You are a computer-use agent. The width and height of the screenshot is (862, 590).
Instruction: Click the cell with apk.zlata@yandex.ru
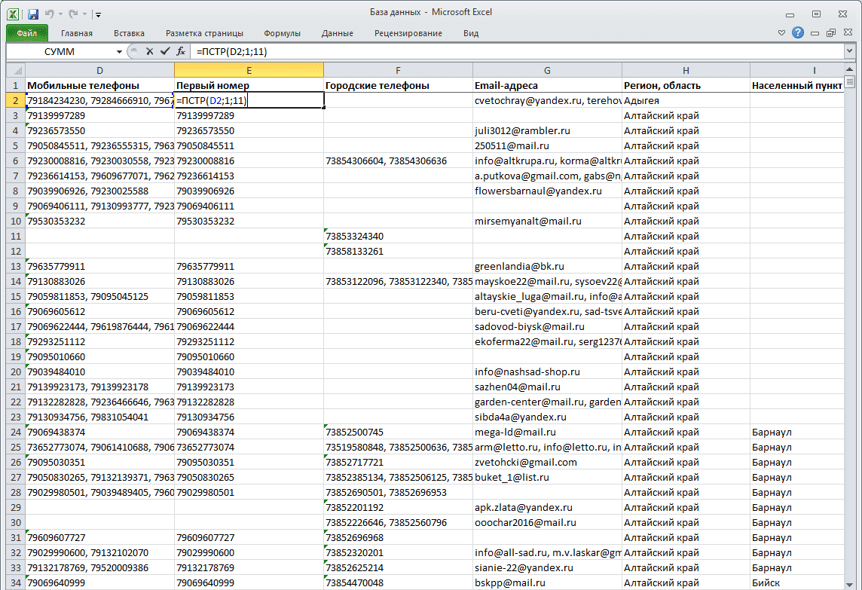pos(547,508)
